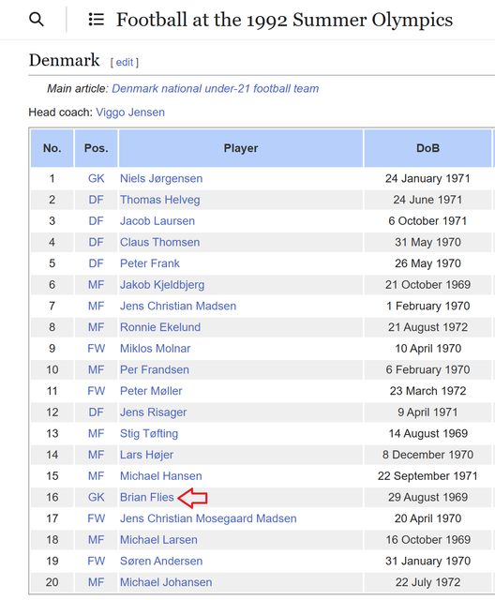Click DF position link for Claus Thomsen

point(96,242)
